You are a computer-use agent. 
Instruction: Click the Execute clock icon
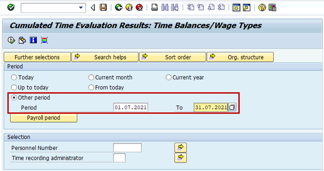(11, 40)
